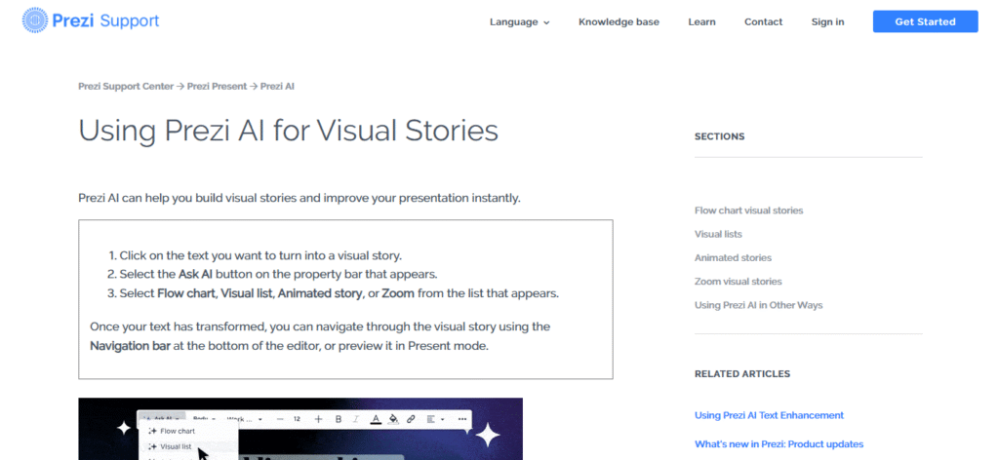999x460 pixels.
Task: Go to the Learn page
Action: [x=701, y=21]
